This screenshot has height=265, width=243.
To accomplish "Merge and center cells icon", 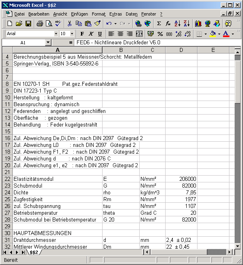I will tap(139, 34).
